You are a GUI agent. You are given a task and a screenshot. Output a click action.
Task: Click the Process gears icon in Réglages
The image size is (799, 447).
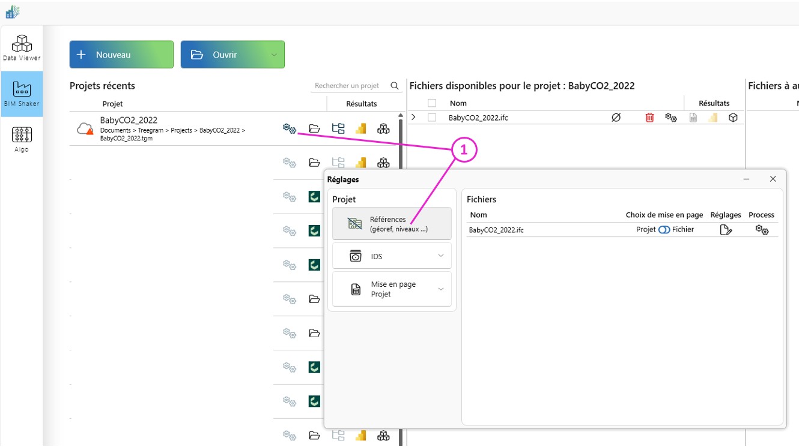[x=762, y=230]
